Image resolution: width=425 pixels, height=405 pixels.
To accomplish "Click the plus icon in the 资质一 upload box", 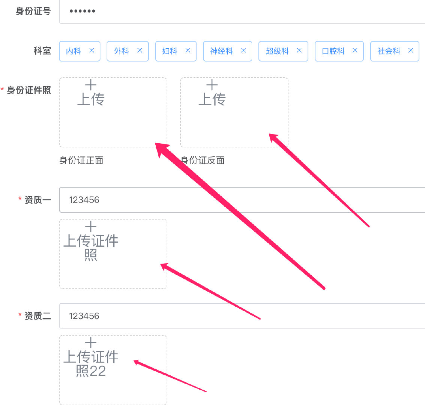I will (x=91, y=226).
